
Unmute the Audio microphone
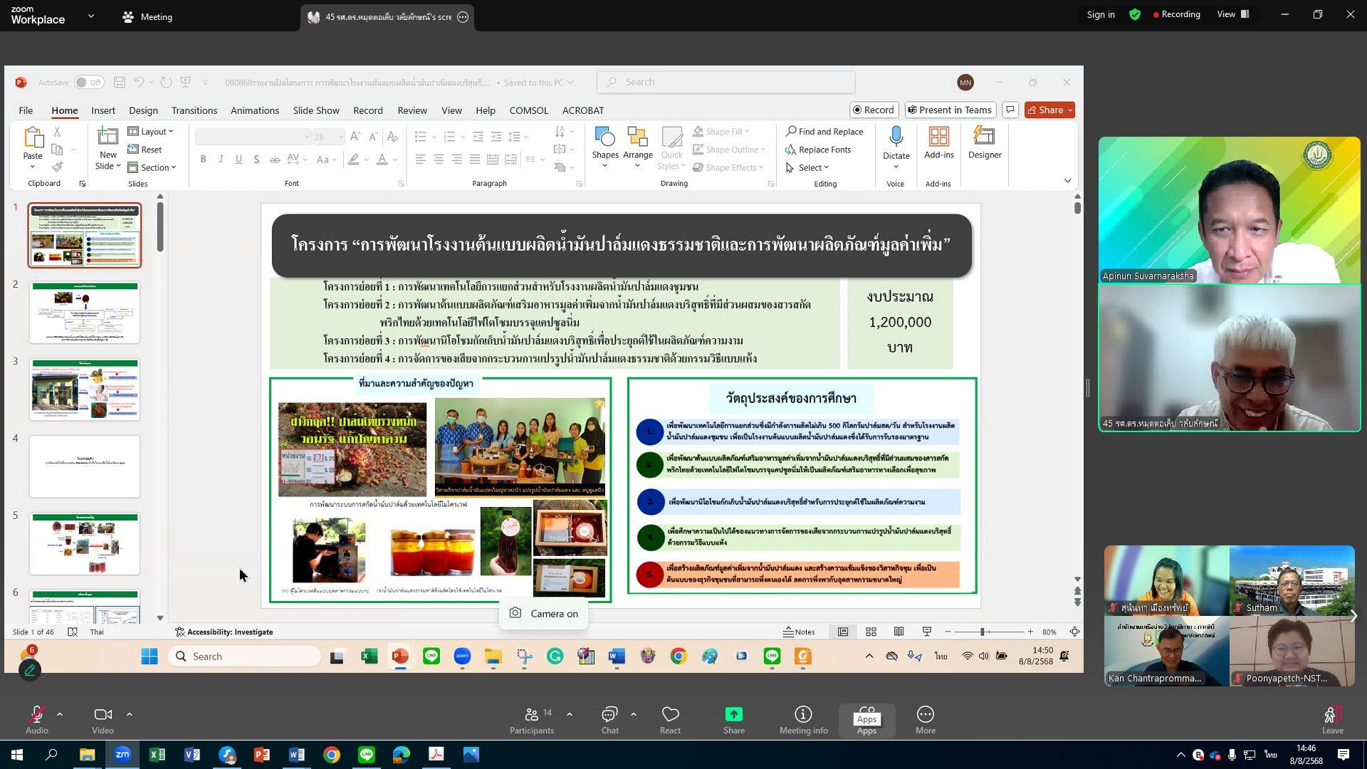[36, 715]
